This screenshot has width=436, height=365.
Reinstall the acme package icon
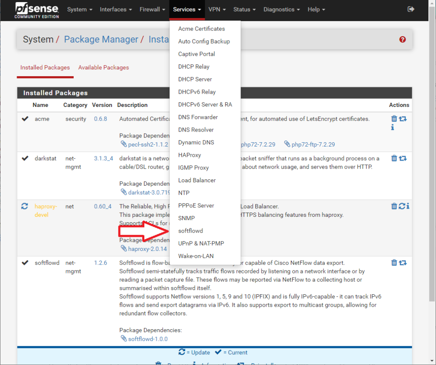(403, 119)
